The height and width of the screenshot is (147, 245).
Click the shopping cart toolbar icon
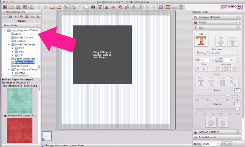(x=174, y=7)
